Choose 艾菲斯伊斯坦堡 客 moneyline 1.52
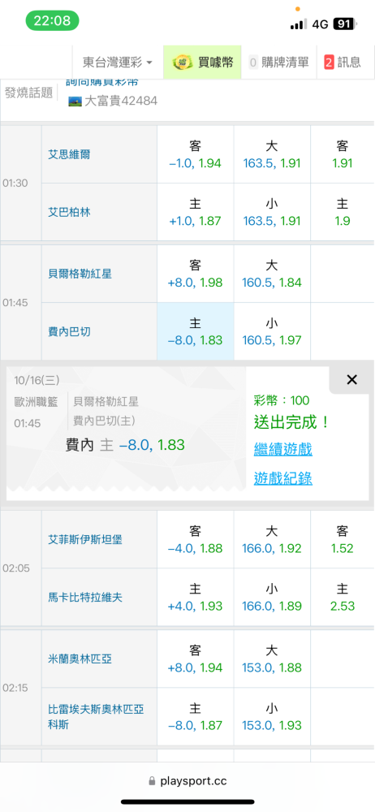This screenshot has height=812, width=375. pyautogui.click(x=343, y=539)
